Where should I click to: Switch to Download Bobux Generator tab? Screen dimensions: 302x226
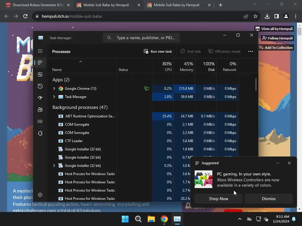(x=38, y=5)
